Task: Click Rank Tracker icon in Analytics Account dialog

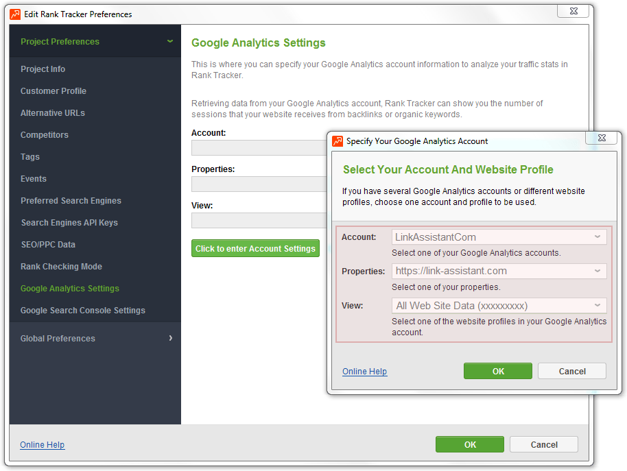Action: click(x=338, y=141)
